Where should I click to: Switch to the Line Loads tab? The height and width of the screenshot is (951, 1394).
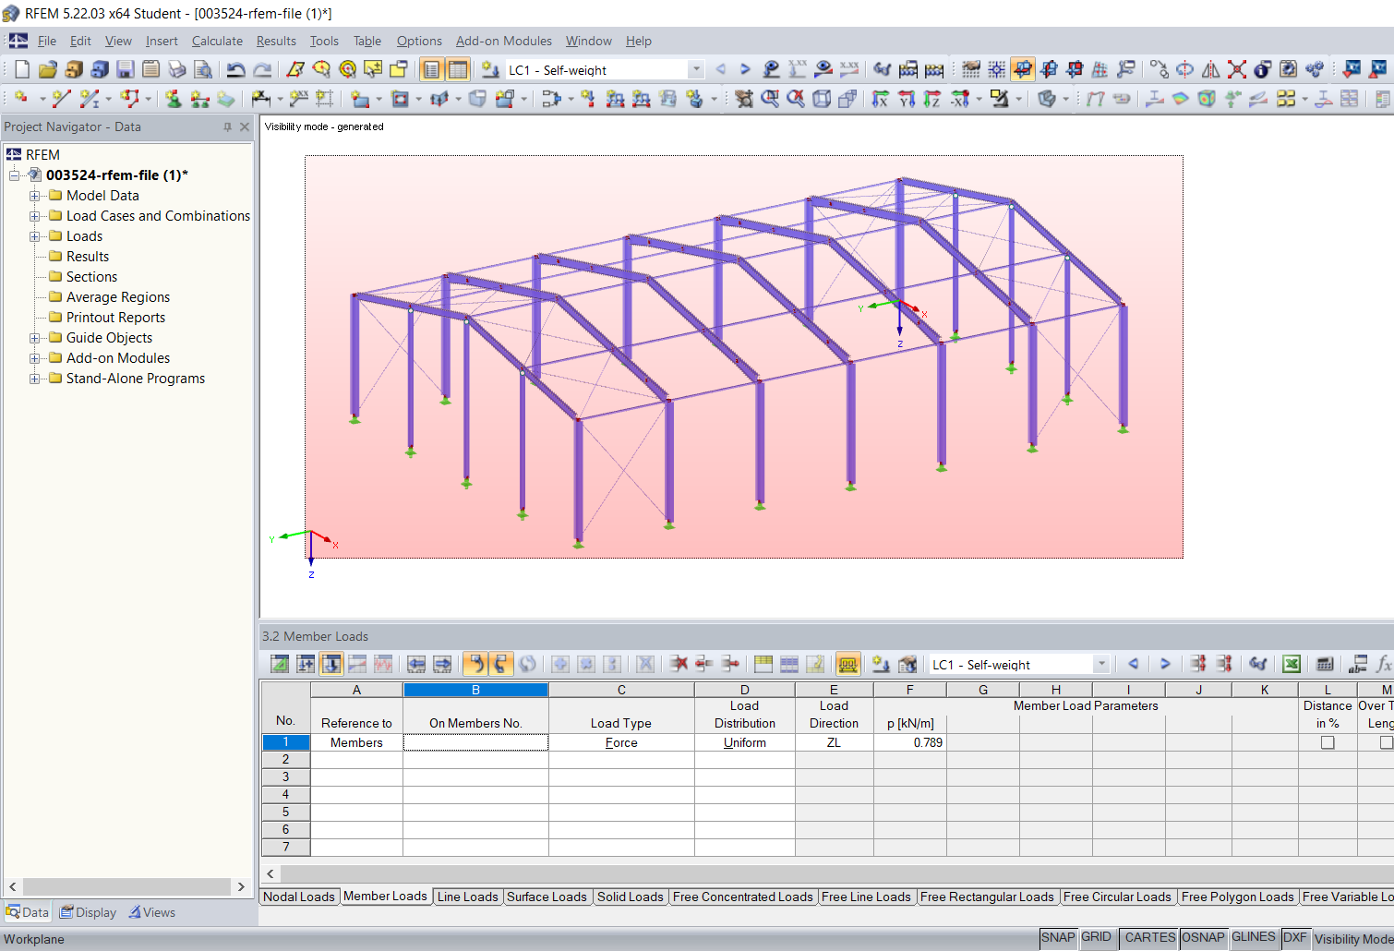pos(467,897)
